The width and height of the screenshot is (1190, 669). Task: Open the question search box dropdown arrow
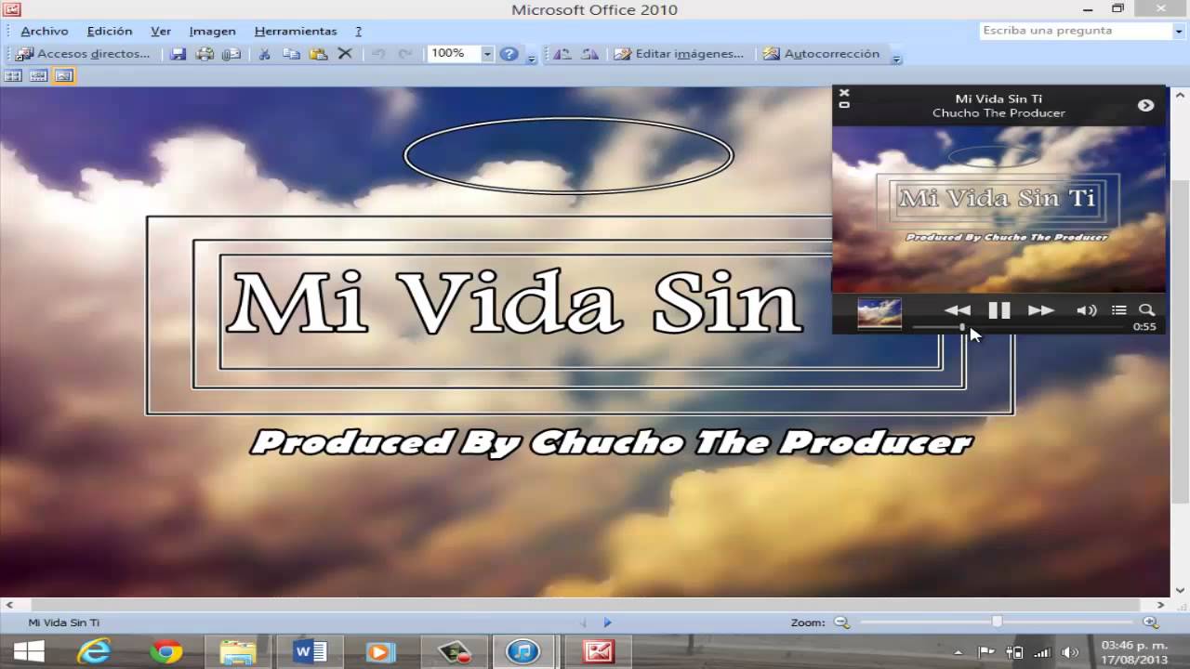[x=1178, y=31]
